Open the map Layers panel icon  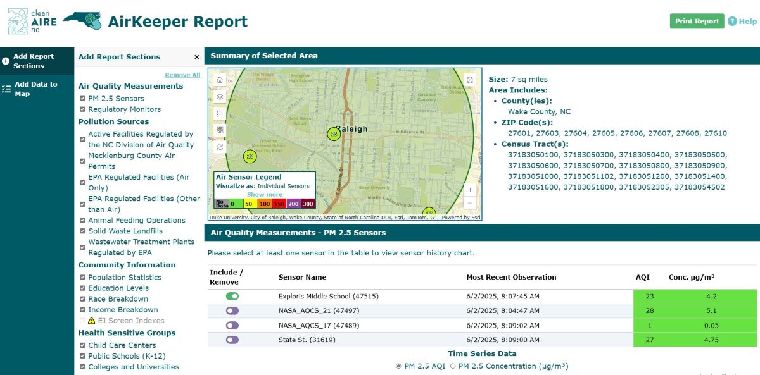click(219, 97)
